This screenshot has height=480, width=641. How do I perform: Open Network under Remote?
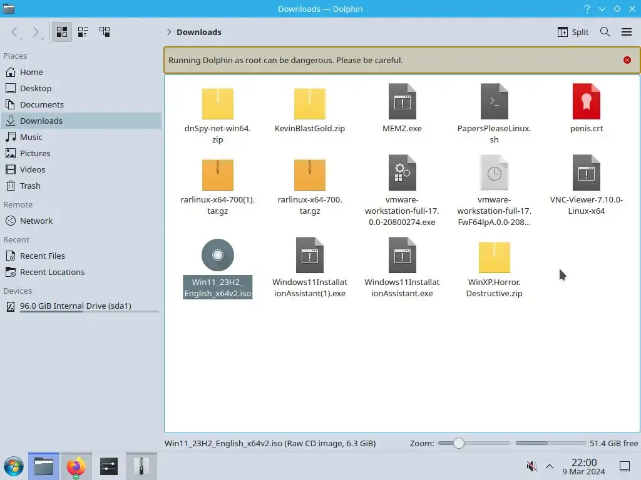tap(81, 221)
